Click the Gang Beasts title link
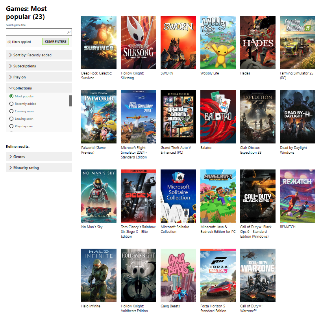This screenshot has height=320, width=333. pos(170,306)
